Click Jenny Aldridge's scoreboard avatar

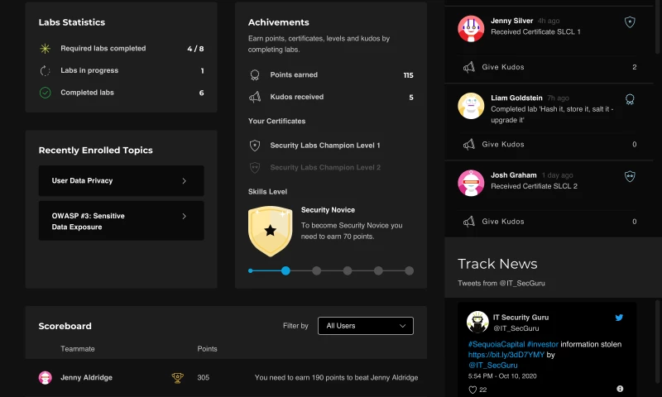pos(46,378)
